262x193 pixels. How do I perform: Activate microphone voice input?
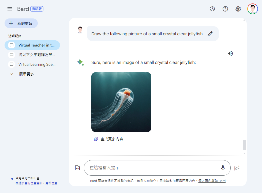pyautogui.click(x=223, y=168)
